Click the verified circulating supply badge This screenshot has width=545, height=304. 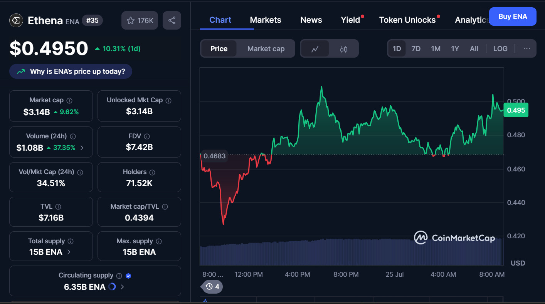pos(129,276)
